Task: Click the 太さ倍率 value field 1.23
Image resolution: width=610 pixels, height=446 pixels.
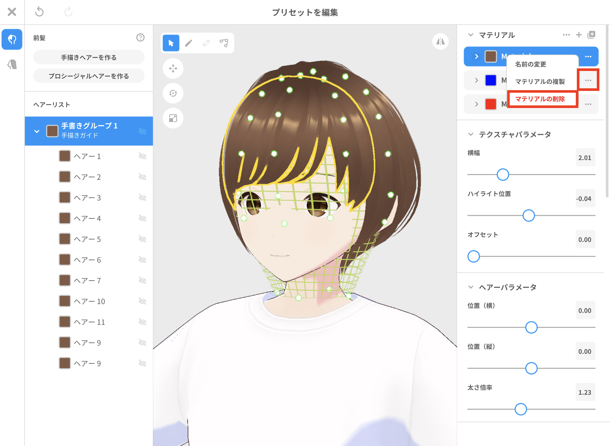Action: (x=585, y=392)
